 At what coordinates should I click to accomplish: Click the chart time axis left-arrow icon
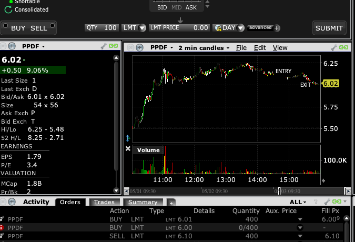click(x=323, y=180)
